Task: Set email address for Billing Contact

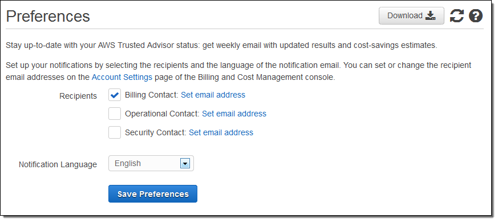Action: coord(213,95)
